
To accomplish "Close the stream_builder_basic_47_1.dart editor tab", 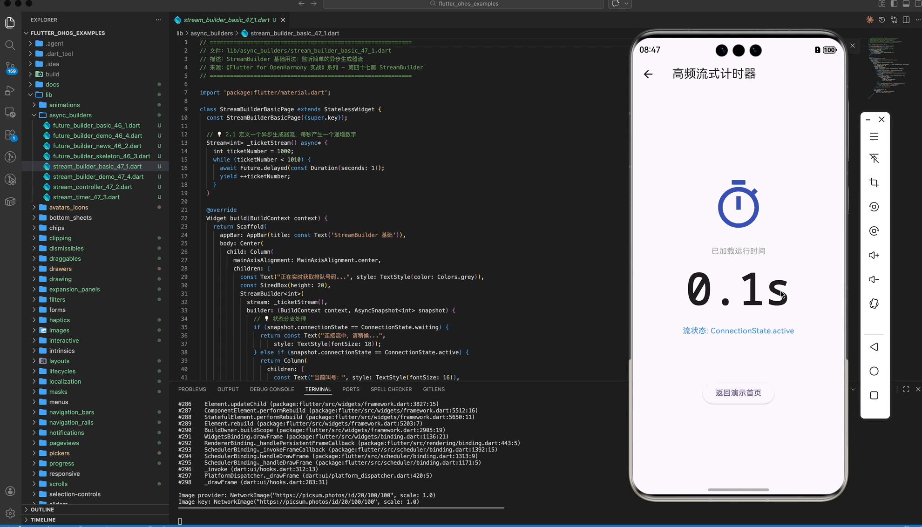I will click(283, 20).
